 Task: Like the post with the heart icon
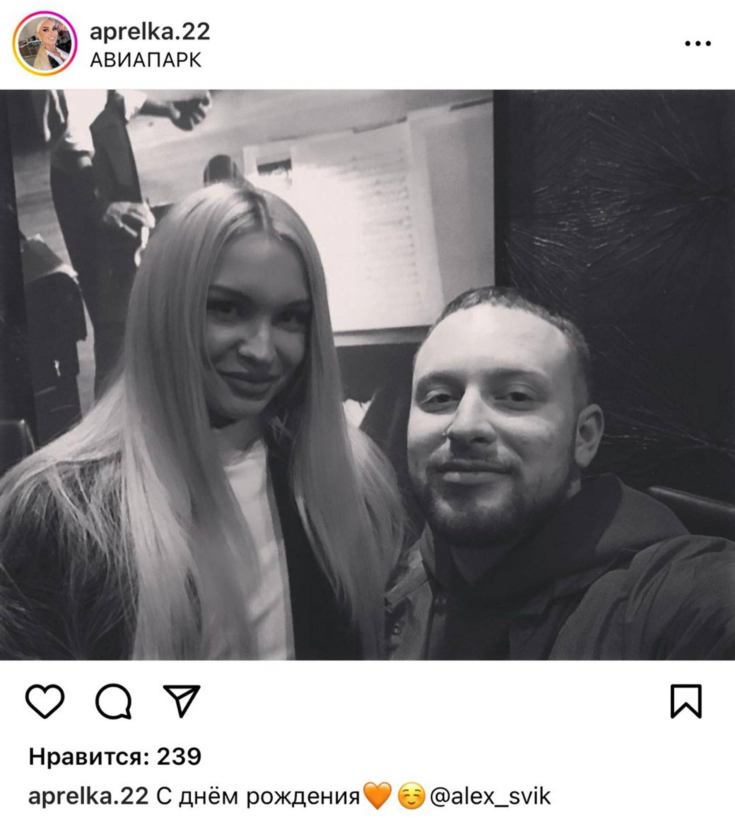pyautogui.click(x=45, y=701)
